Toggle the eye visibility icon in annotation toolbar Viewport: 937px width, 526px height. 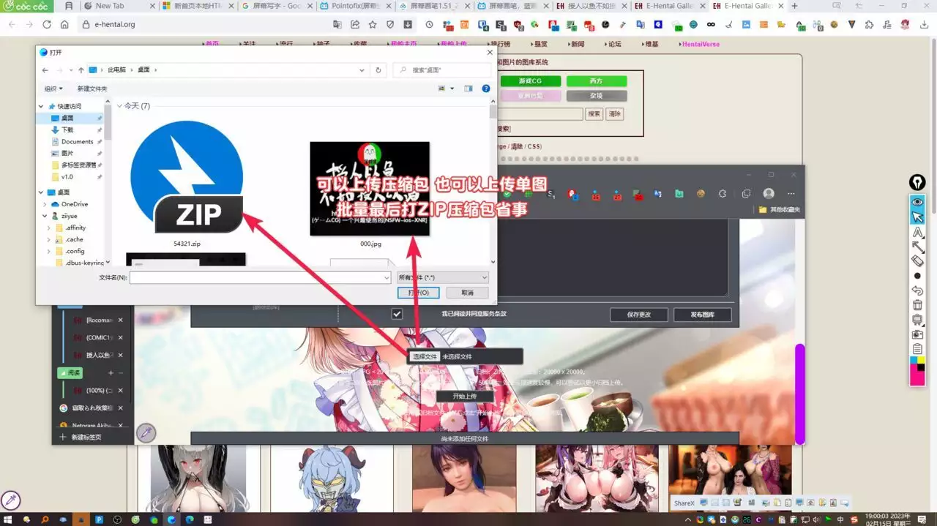click(x=917, y=201)
